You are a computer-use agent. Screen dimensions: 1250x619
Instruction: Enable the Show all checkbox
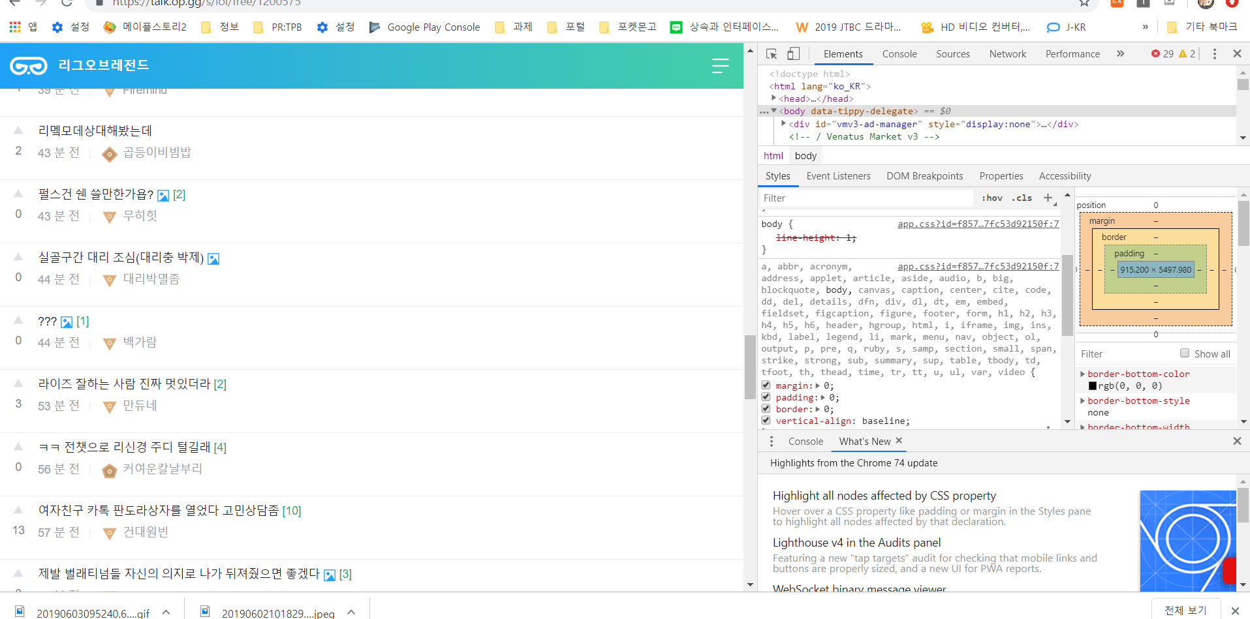click(1184, 354)
